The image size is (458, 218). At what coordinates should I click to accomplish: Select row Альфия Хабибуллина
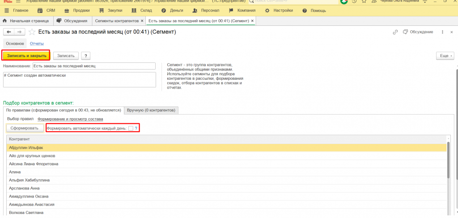click(226, 180)
